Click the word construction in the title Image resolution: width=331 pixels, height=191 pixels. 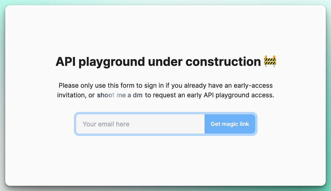coord(223,62)
